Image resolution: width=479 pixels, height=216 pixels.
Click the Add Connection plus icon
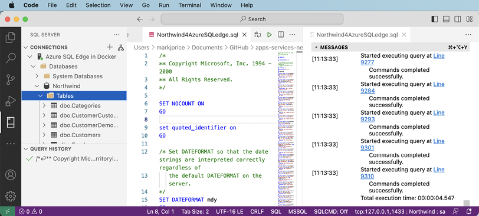pos(110,47)
